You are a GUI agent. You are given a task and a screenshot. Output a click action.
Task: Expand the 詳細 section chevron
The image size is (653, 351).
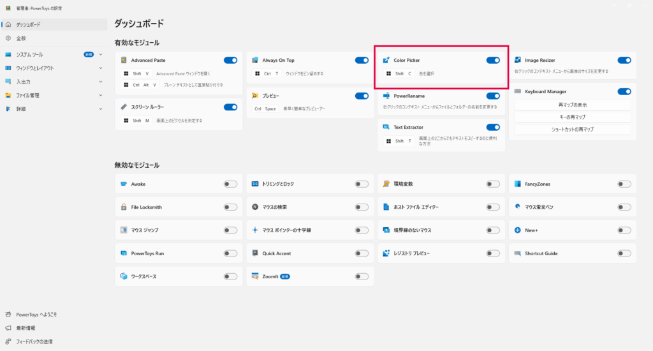[100, 108]
